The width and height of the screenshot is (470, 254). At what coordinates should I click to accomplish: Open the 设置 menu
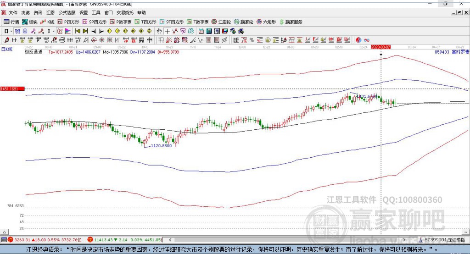coord(84,12)
